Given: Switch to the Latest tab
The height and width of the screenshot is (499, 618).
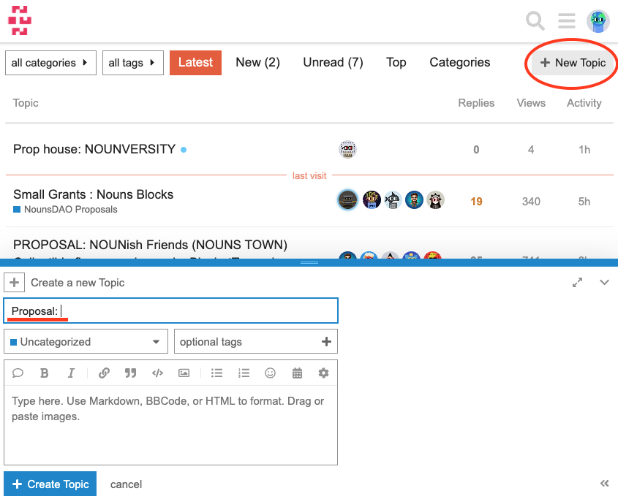Looking at the screenshot, I should 195,63.
